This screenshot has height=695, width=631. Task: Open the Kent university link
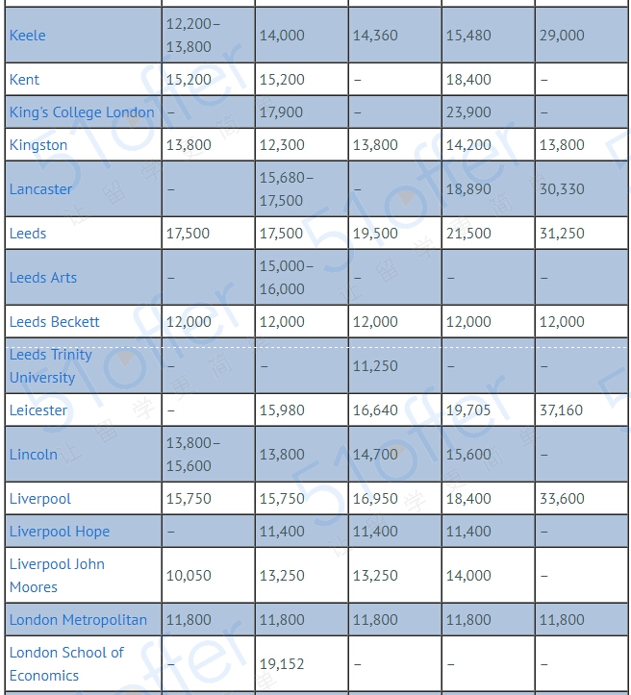point(24,80)
